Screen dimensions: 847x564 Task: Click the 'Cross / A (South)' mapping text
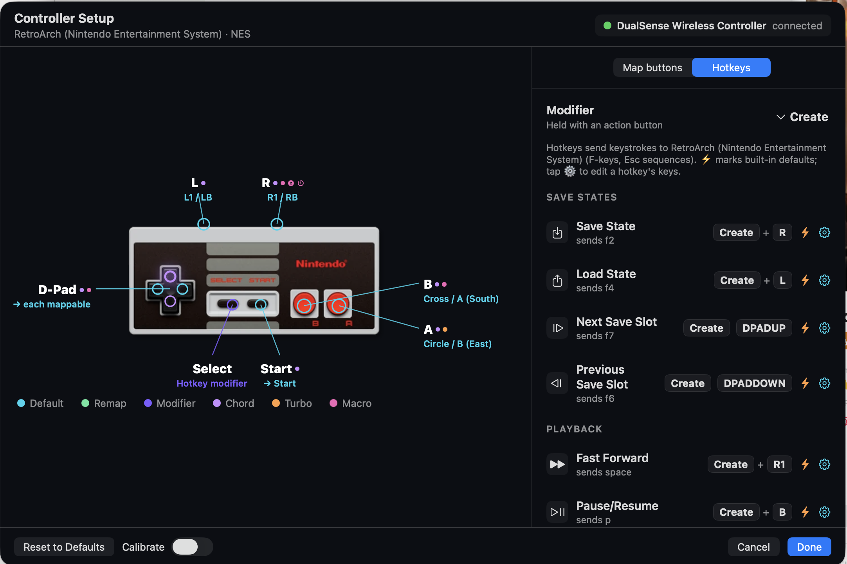point(461,299)
